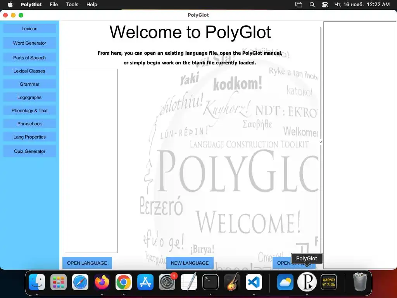The height and width of the screenshot is (298, 397).
Task: Open the Logographs section
Action: 29,97
